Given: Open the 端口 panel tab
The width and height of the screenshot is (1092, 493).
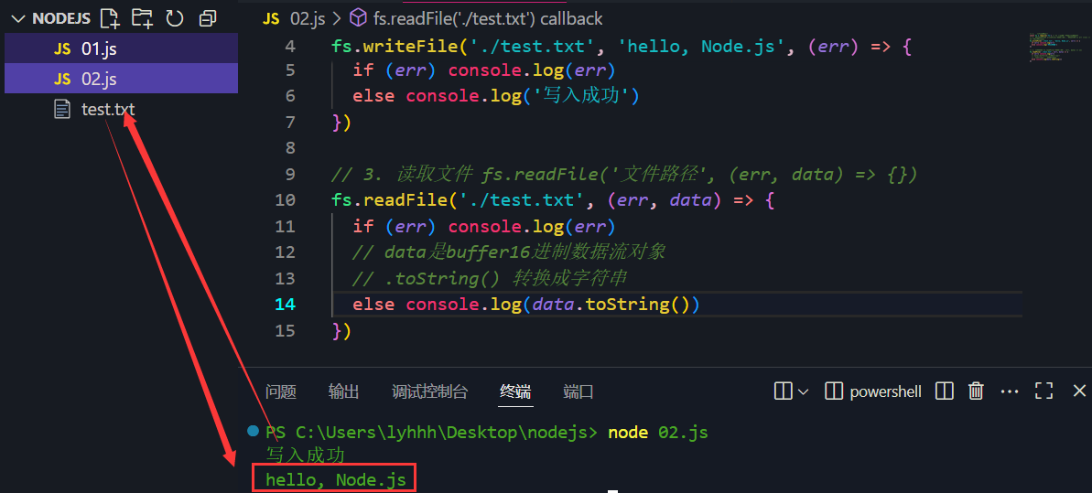Looking at the screenshot, I should click(x=578, y=391).
